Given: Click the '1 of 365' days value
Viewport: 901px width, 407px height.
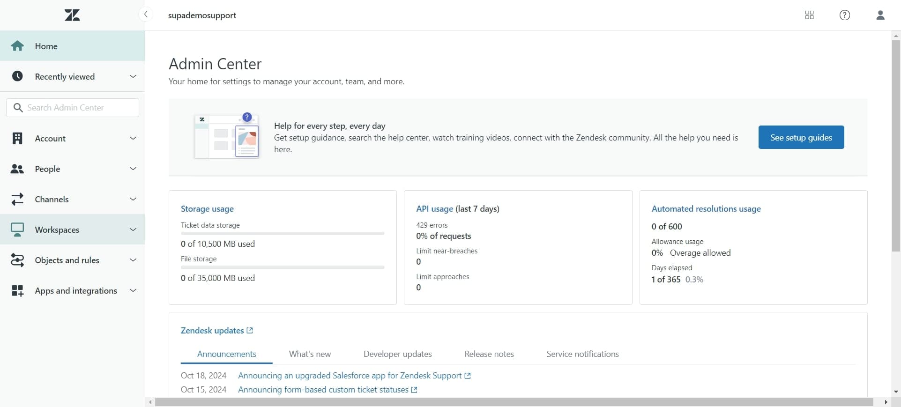Looking at the screenshot, I should pyautogui.click(x=666, y=280).
